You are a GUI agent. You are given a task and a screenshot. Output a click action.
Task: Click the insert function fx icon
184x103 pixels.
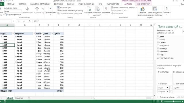[x=30, y=21]
